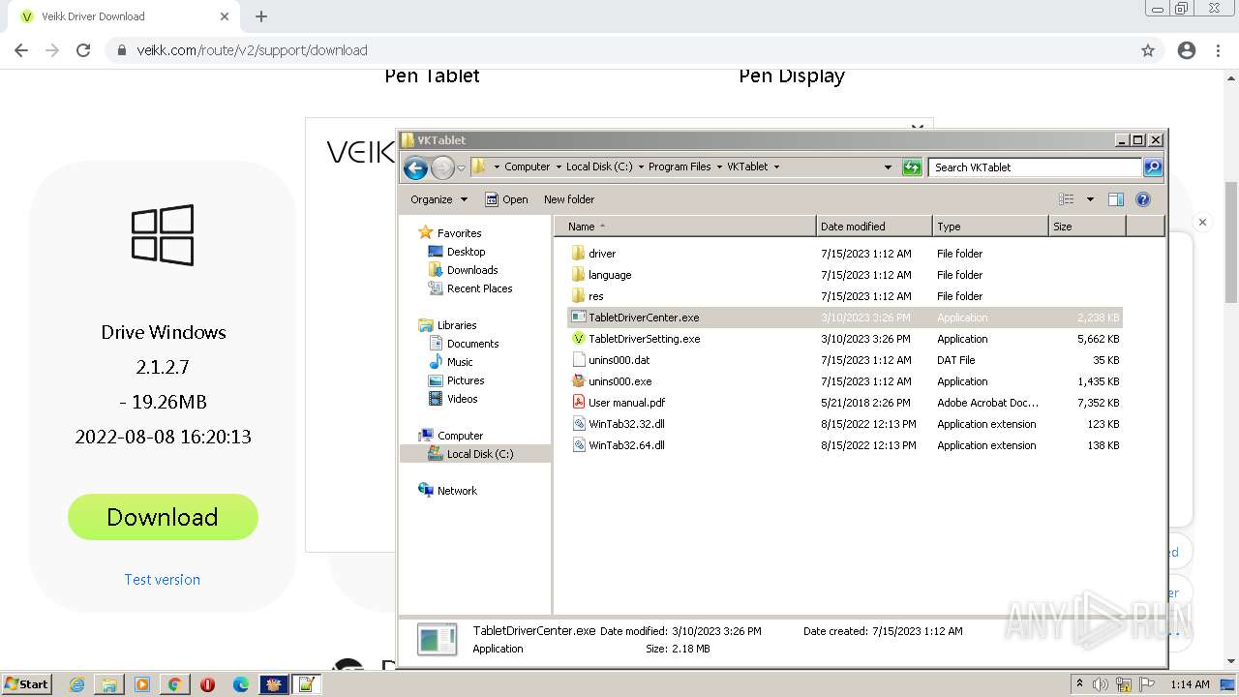
Task: Reload the Veikk download page
Action: 83,50
